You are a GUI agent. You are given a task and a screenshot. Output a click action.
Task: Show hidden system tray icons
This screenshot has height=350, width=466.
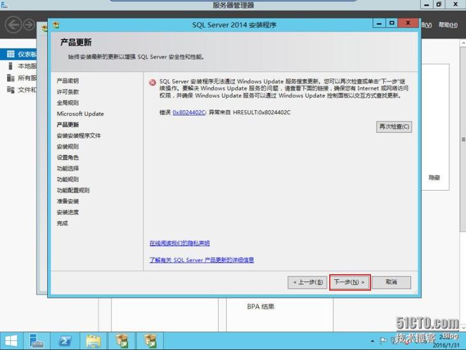tap(372, 340)
